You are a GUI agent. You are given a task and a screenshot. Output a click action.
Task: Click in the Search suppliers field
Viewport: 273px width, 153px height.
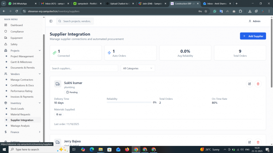point(84,68)
